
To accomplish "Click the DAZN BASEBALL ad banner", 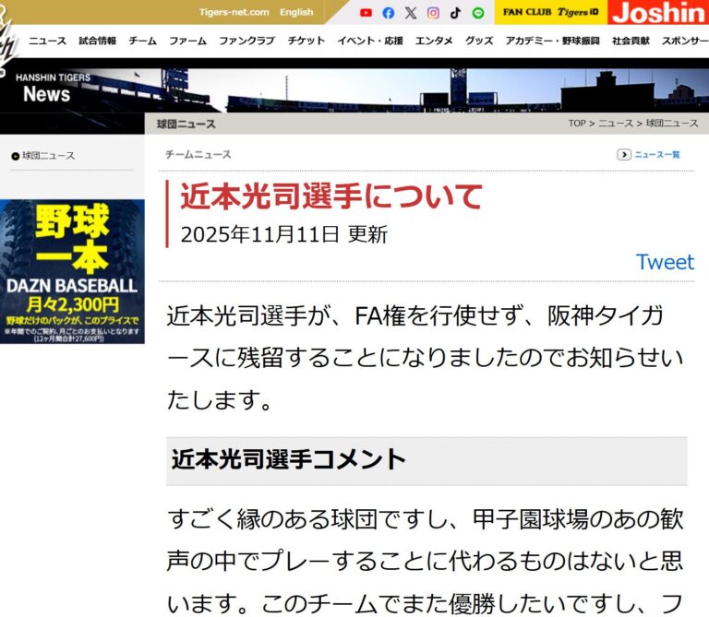I will (x=72, y=271).
